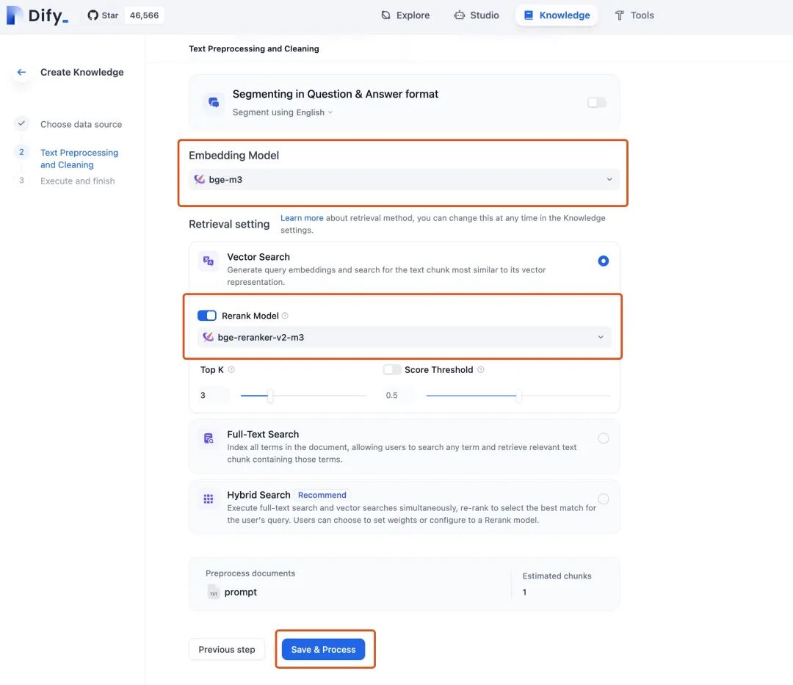
Task: Disable the Rerank Model toggle
Action: pyautogui.click(x=207, y=316)
